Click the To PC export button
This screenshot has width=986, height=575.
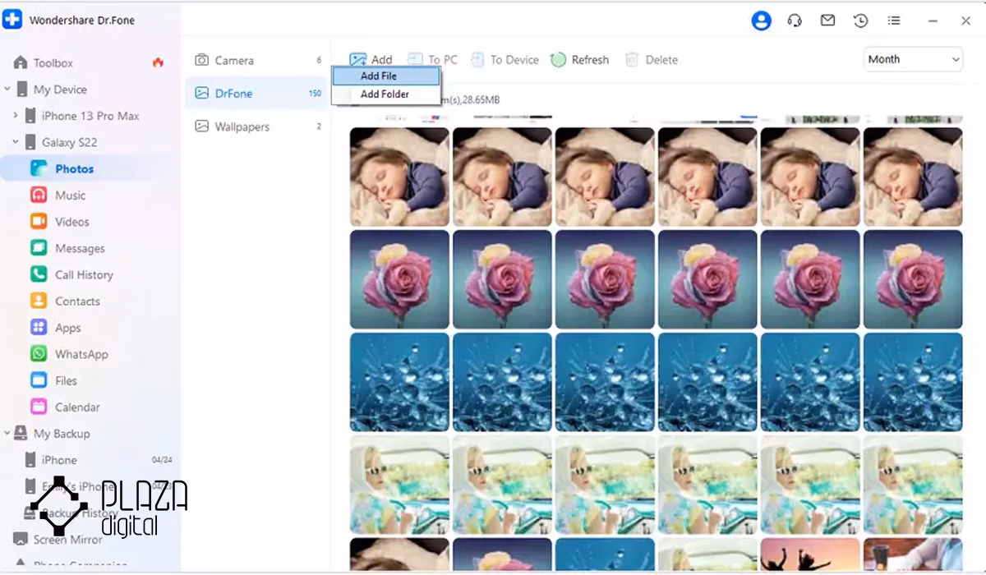[x=432, y=59]
